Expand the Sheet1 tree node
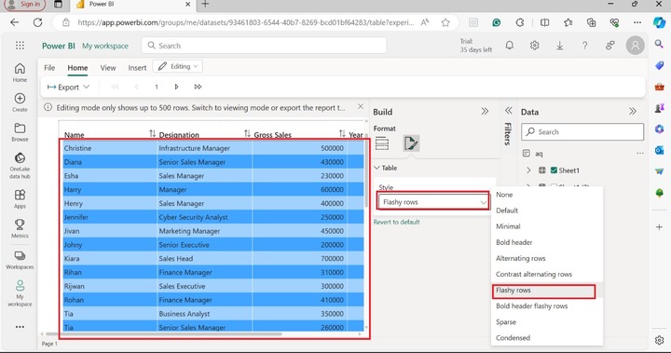 coord(528,170)
